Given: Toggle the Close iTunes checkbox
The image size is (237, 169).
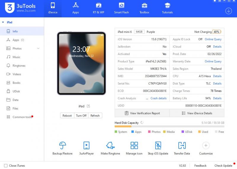Looking at the screenshot, I should click(6, 165).
